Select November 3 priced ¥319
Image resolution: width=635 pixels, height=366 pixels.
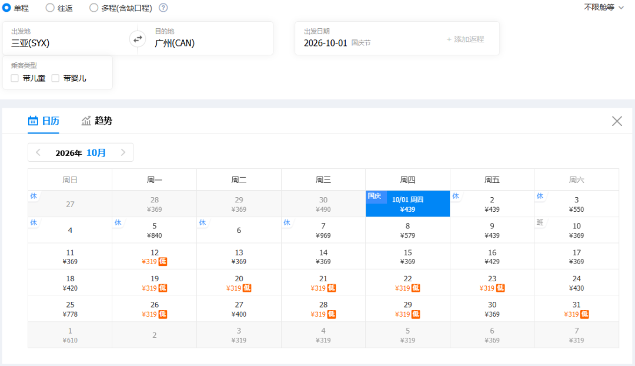click(x=239, y=335)
